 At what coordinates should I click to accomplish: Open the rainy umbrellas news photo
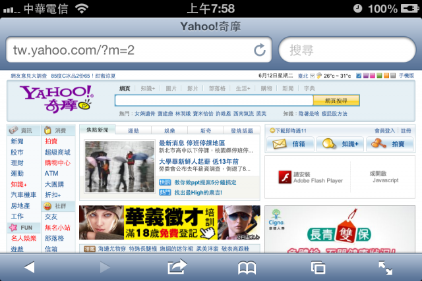120,166
